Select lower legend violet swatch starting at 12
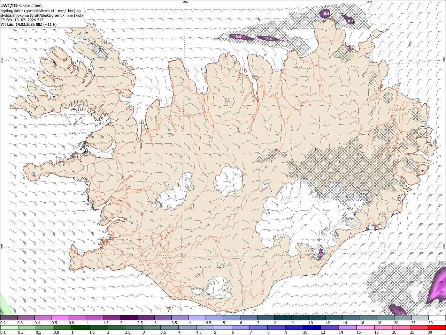446x335 pixels. pos(329,328)
